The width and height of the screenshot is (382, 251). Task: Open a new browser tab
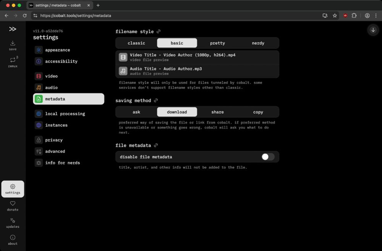98,5
